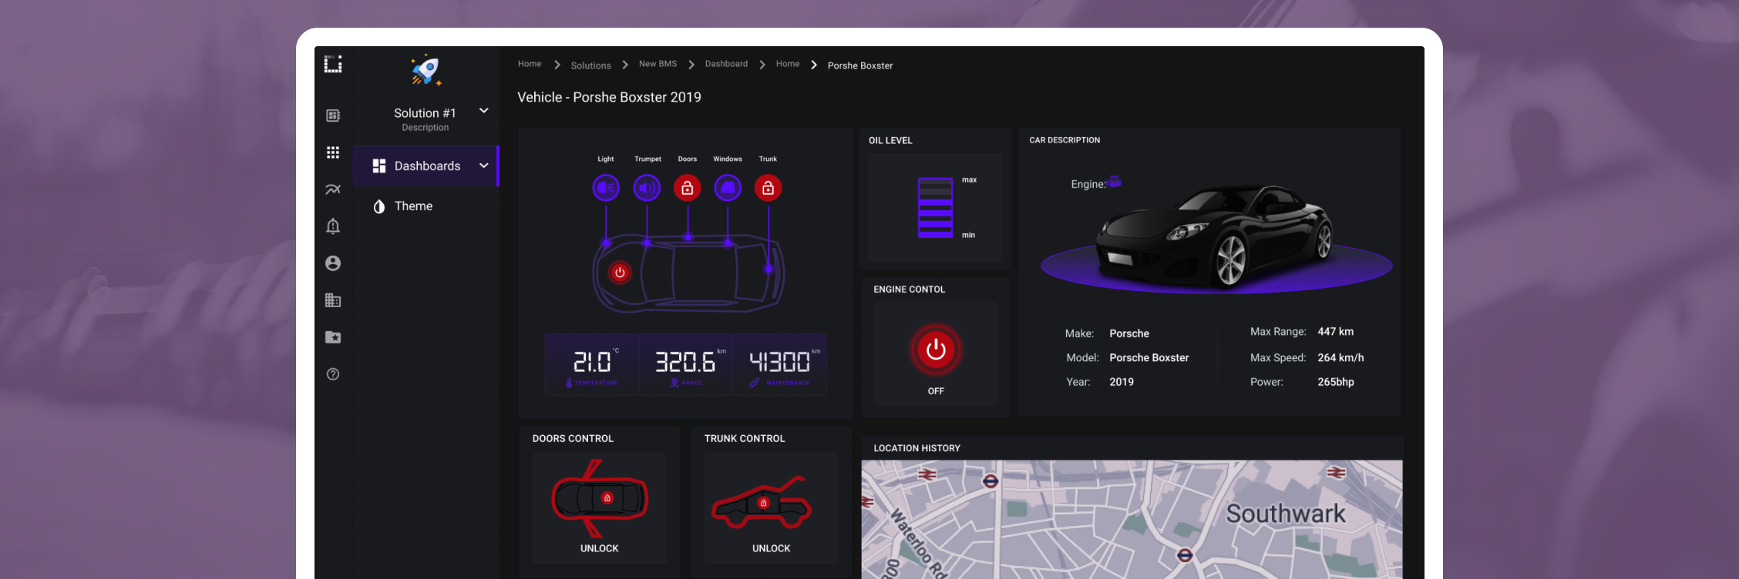
Task: Open the Theme menu item
Action: 413,206
